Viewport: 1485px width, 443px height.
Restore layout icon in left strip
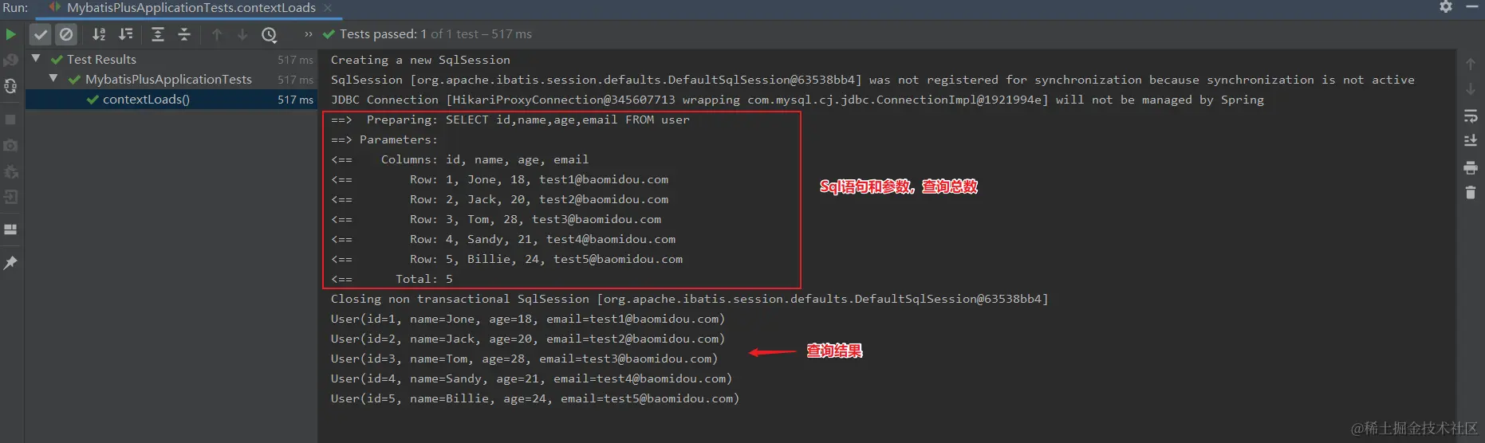pos(10,229)
